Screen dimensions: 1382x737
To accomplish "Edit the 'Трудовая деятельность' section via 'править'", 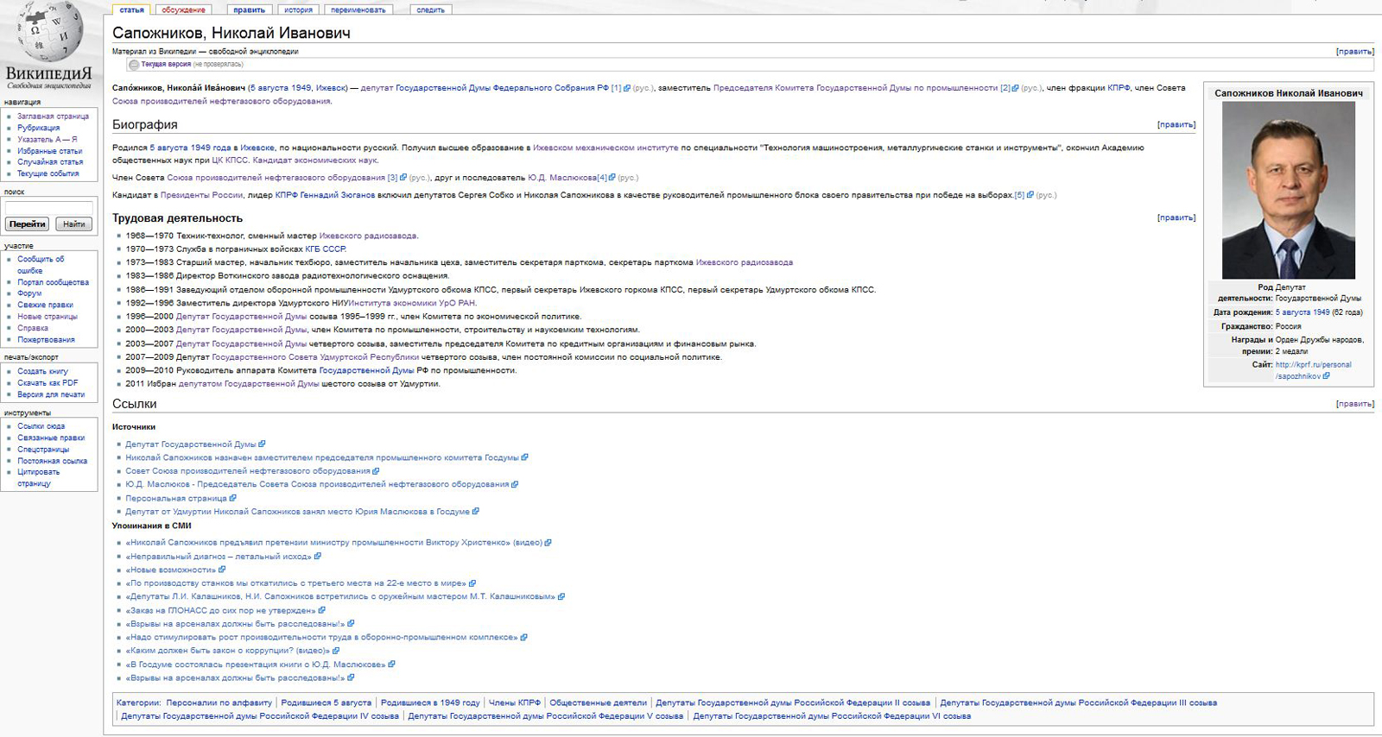I will pos(1176,218).
